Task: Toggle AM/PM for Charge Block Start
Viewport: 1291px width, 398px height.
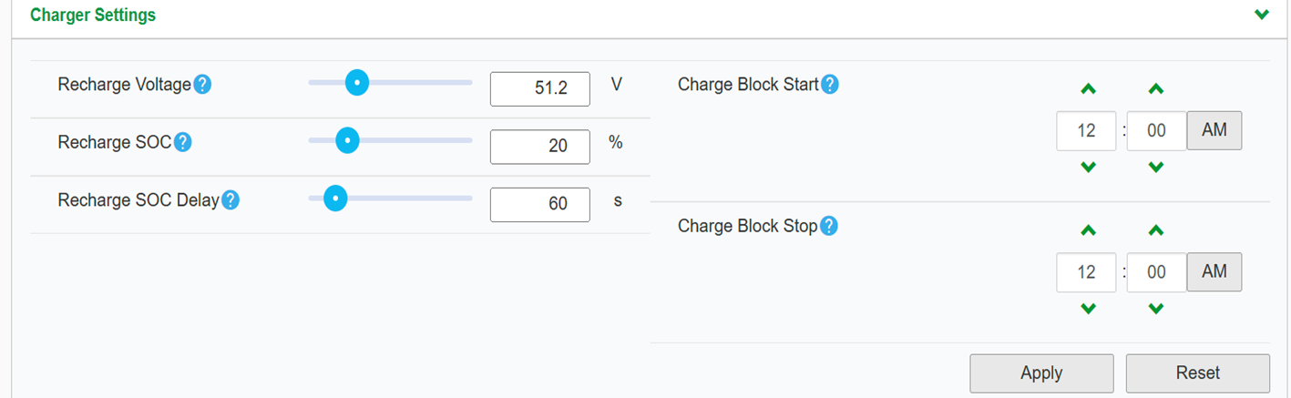Action: point(1214,130)
